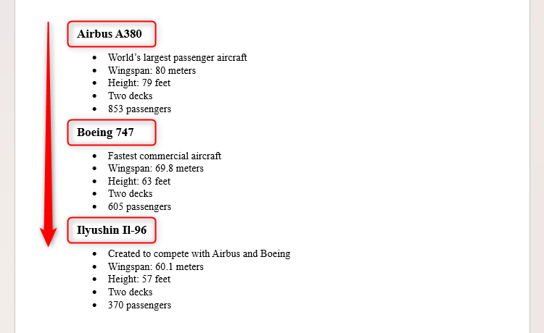The image size is (544, 333).
Task: Click "Created to compete with Airbus and Boeing"
Action: coord(199,254)
